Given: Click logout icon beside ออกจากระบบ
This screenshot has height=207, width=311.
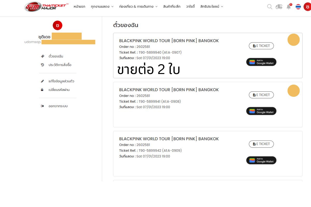Looking at the screenshot, I should [43, 106].
